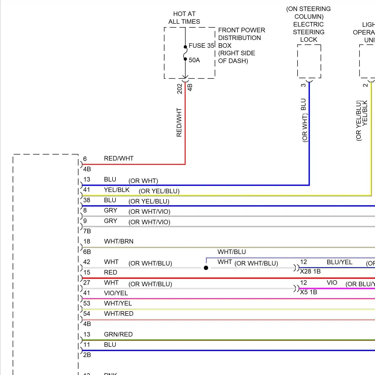The image size is (375, 375).
Task: Select the vertical 'RED/WHT' wire label
Action: click(179, 122)
